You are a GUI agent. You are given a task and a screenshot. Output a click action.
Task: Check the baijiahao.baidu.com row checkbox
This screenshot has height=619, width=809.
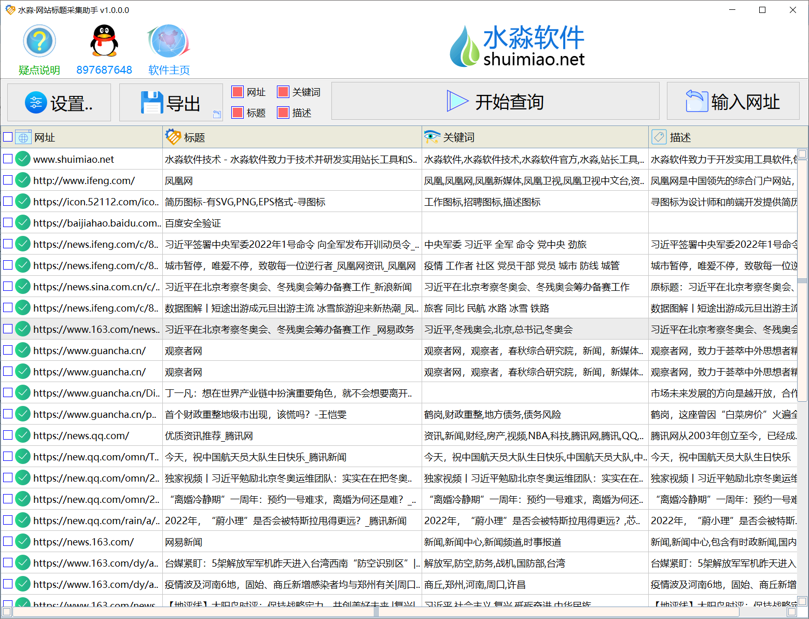click(8, 222)
